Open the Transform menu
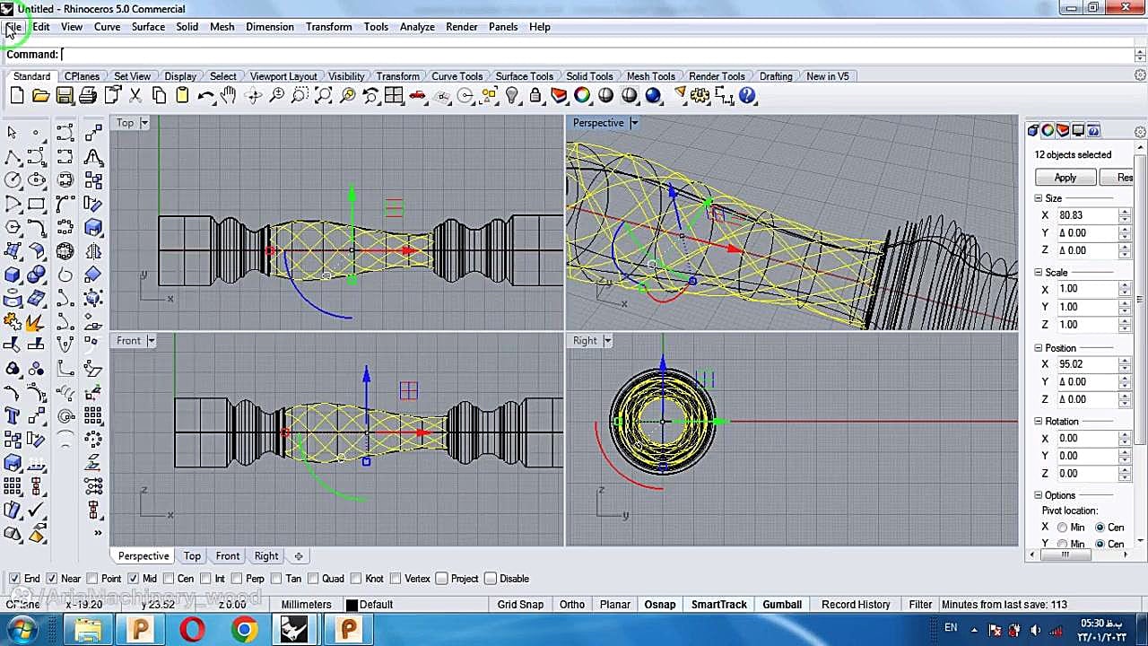 (x=328, y=27)
